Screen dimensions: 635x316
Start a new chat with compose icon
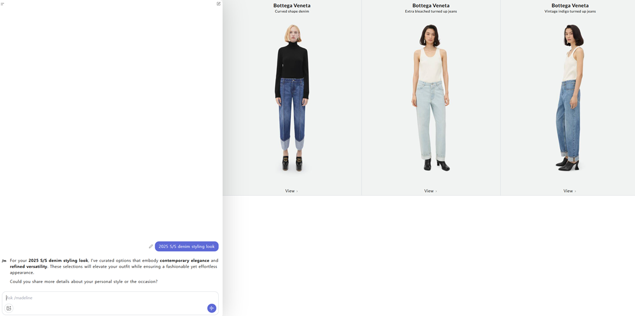219,4
